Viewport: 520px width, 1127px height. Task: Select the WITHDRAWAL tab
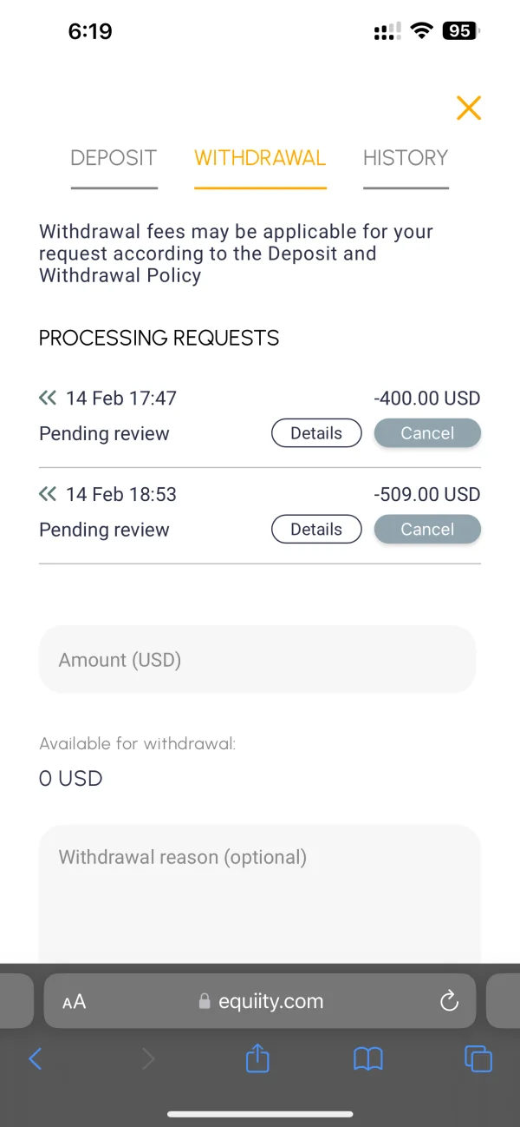[260, 158]
